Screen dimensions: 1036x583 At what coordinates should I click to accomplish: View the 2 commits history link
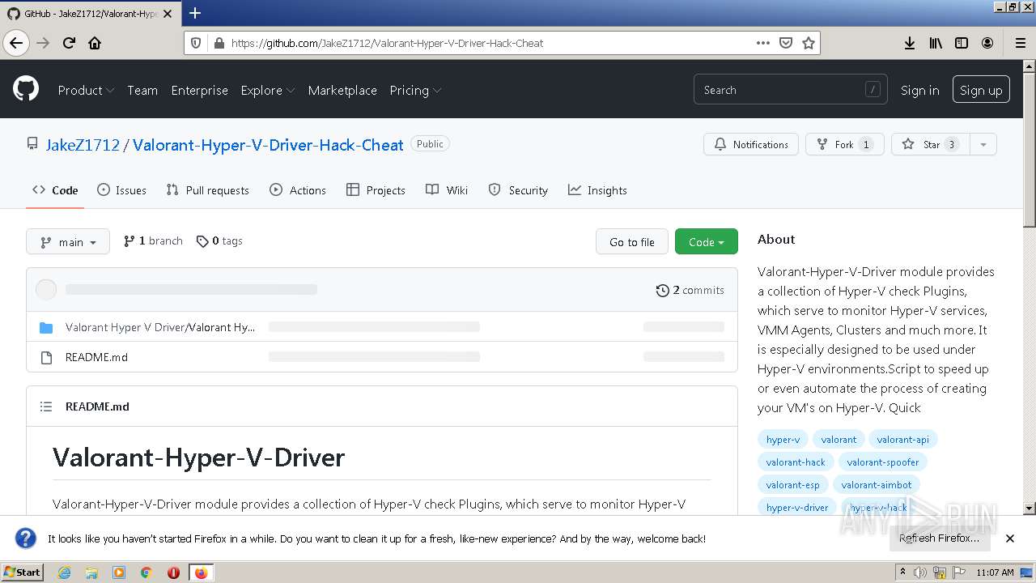tap(690, 290)
